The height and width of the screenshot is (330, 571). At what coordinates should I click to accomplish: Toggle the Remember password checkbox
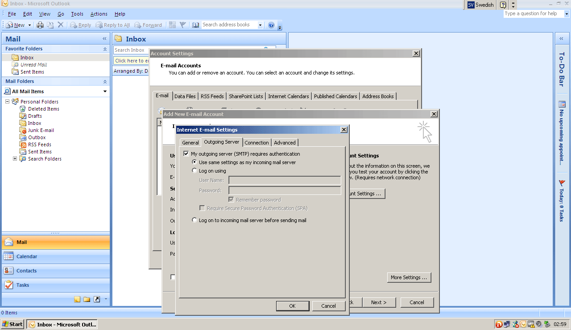tap(231, 200)
